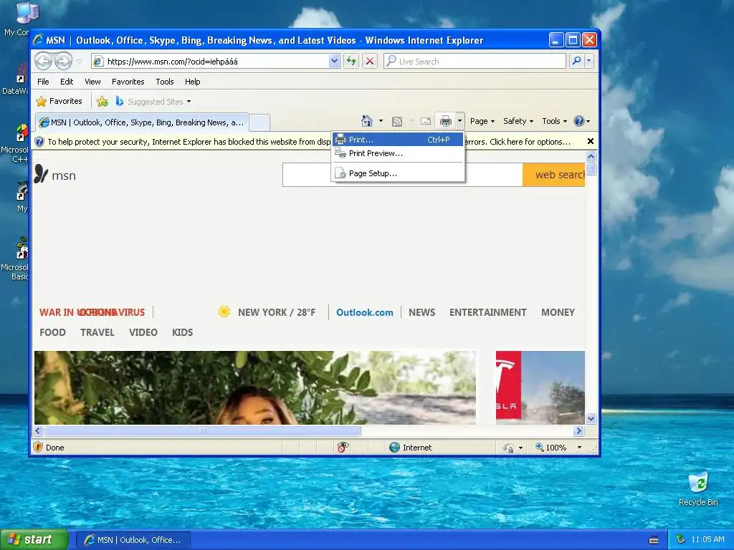Click the msn butterfly logo
The height and width of the screenshot is (550, 734).
point(41,173)
